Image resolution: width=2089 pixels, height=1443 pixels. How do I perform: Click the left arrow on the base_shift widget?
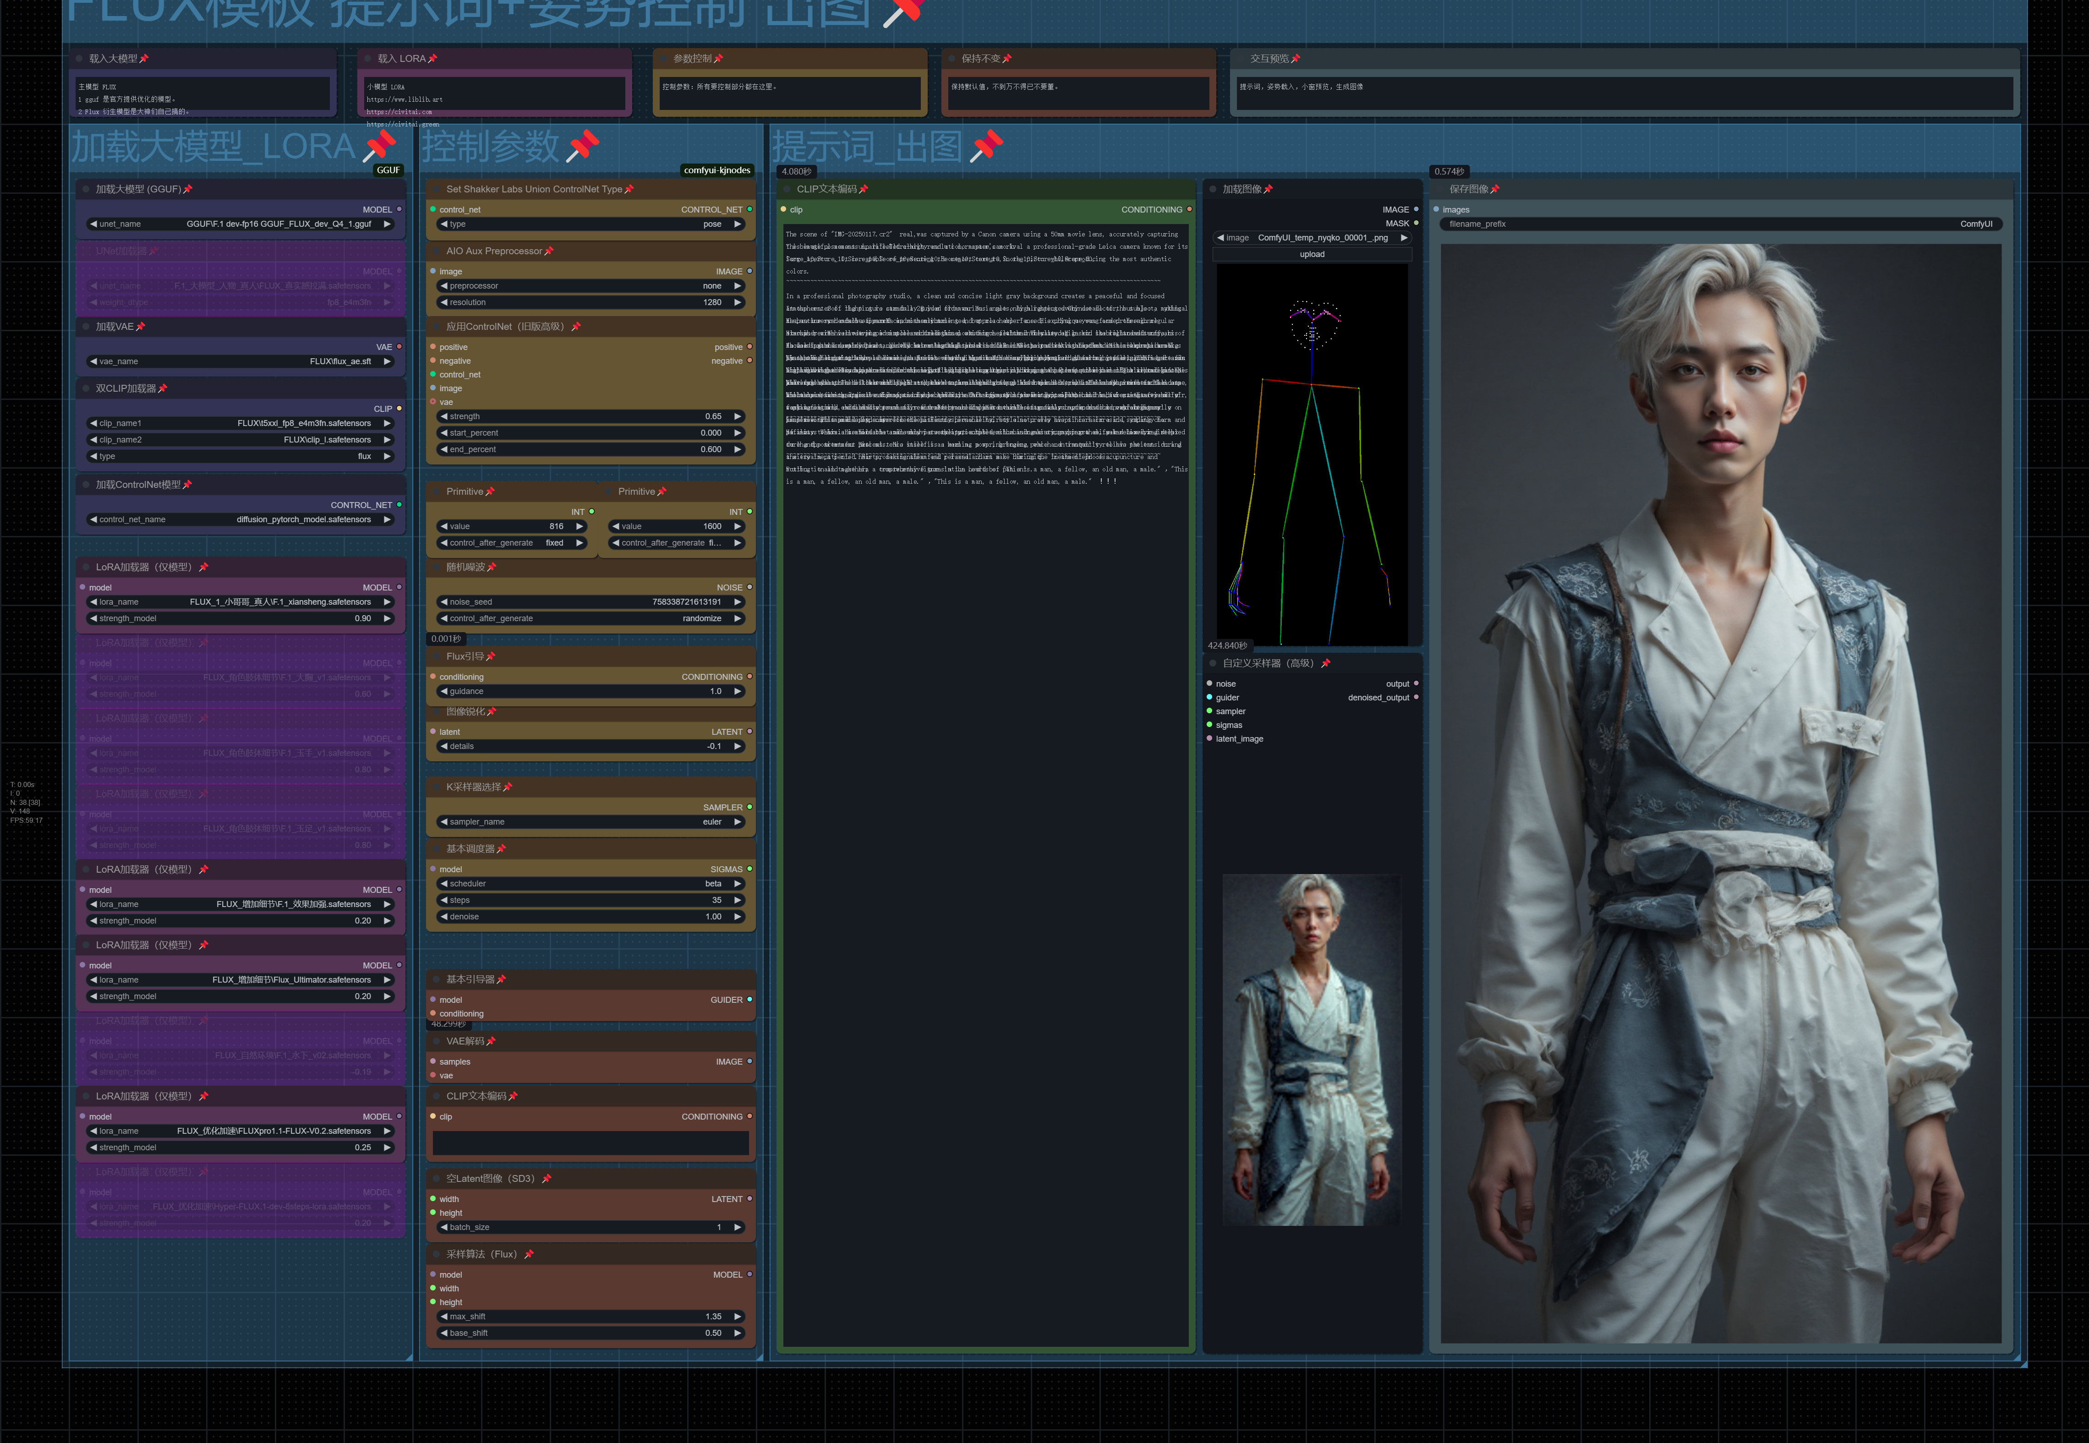[x=444, y=1334]
